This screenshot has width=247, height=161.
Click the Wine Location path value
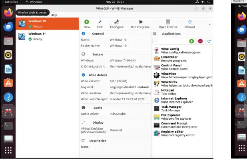coord(130,93)
